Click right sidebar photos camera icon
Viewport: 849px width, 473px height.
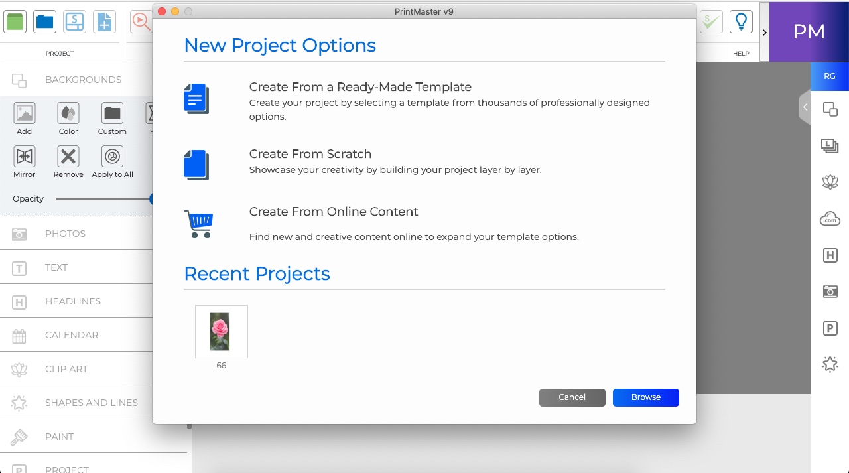[x=830, y=291]
